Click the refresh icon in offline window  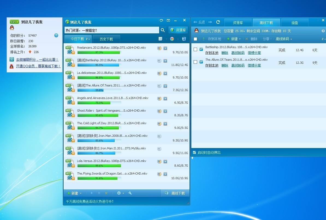point(218,22)
